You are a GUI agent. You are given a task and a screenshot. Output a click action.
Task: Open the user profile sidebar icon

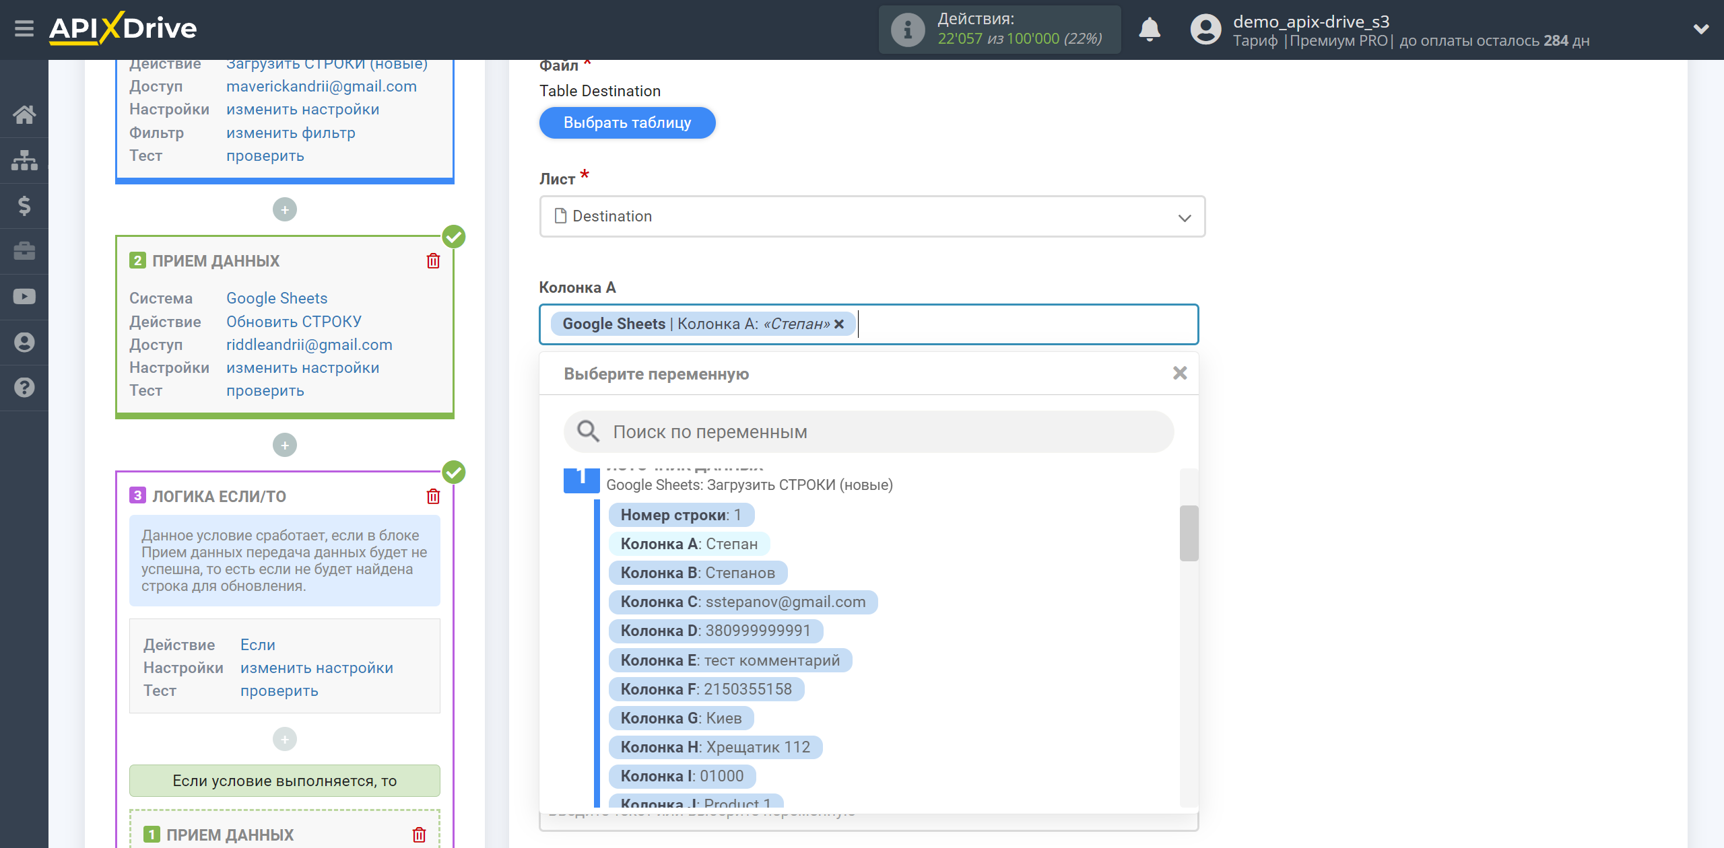tap(24, 343)
